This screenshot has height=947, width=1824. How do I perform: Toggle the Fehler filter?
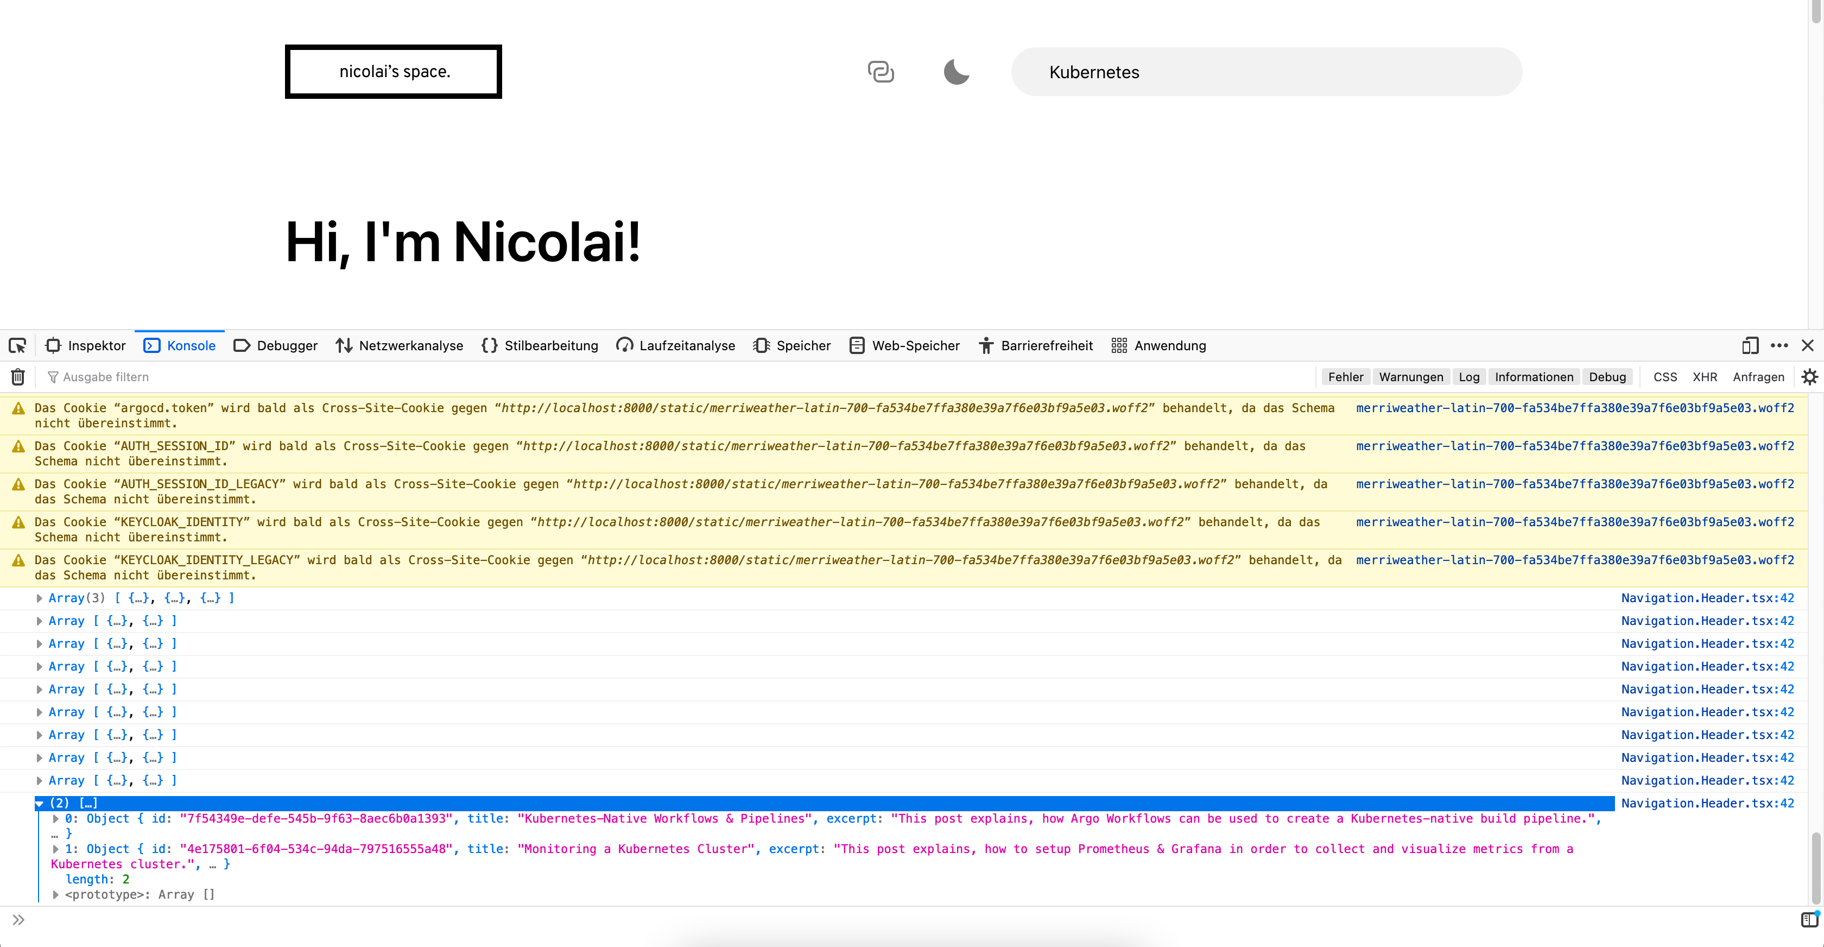1345,377
